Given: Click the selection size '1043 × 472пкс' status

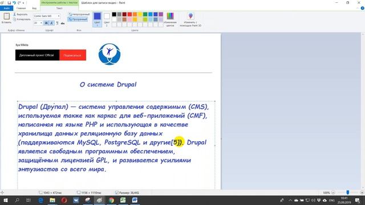Looking at the screenshot, I should [51, 192].
